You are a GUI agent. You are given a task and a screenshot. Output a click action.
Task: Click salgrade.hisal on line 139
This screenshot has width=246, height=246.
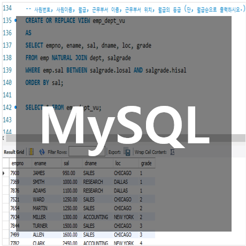166,70
